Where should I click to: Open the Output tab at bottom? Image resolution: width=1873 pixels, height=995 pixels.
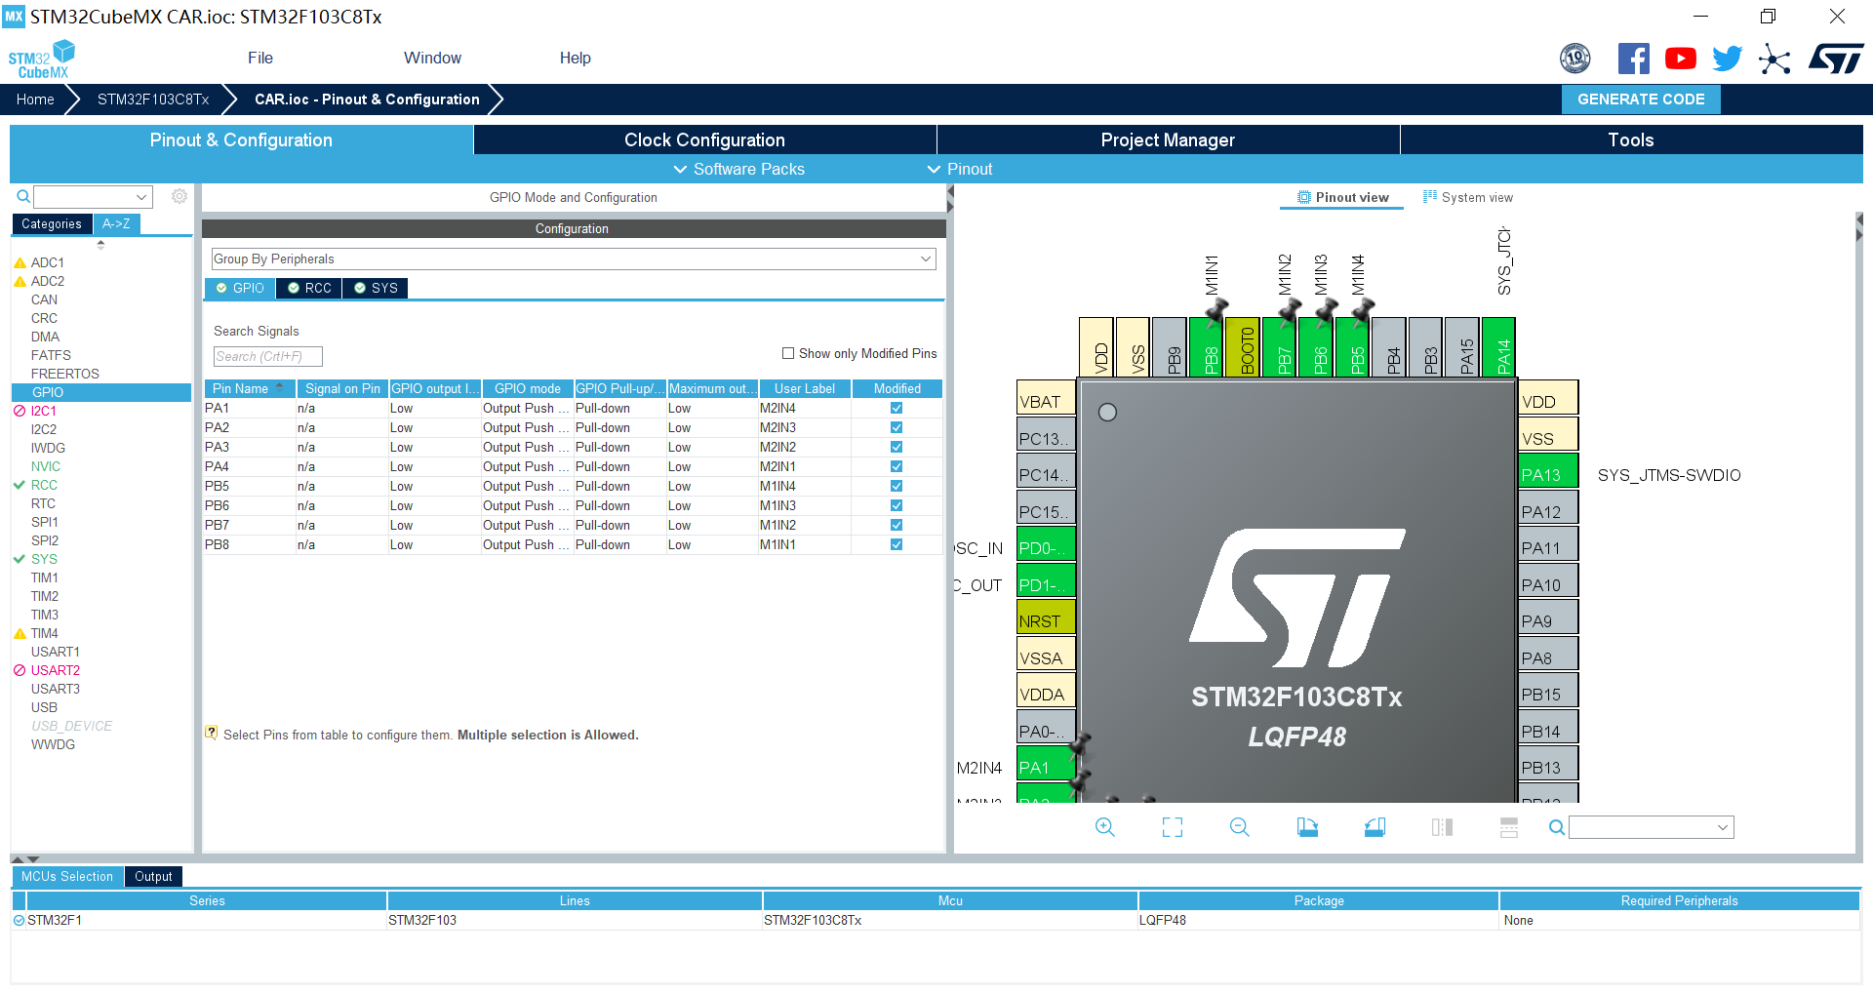click(x=153, y=876)
